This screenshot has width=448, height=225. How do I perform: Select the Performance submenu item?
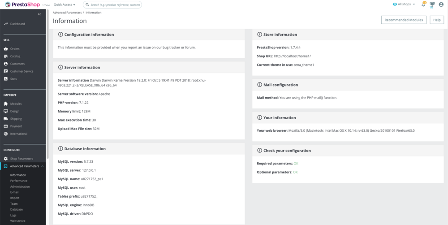(x=19, y=181)
